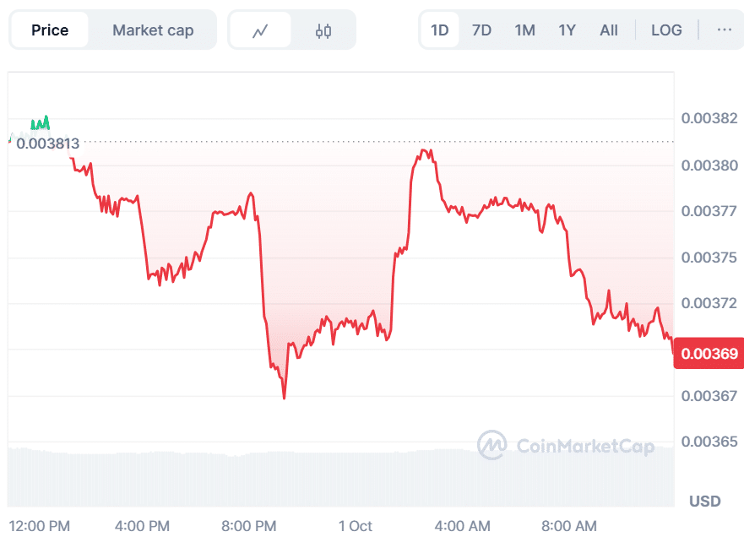Screen dimensions: 744x537
Task: Toggle LOG scale on the chart
Action: click(x=666, y=30)
